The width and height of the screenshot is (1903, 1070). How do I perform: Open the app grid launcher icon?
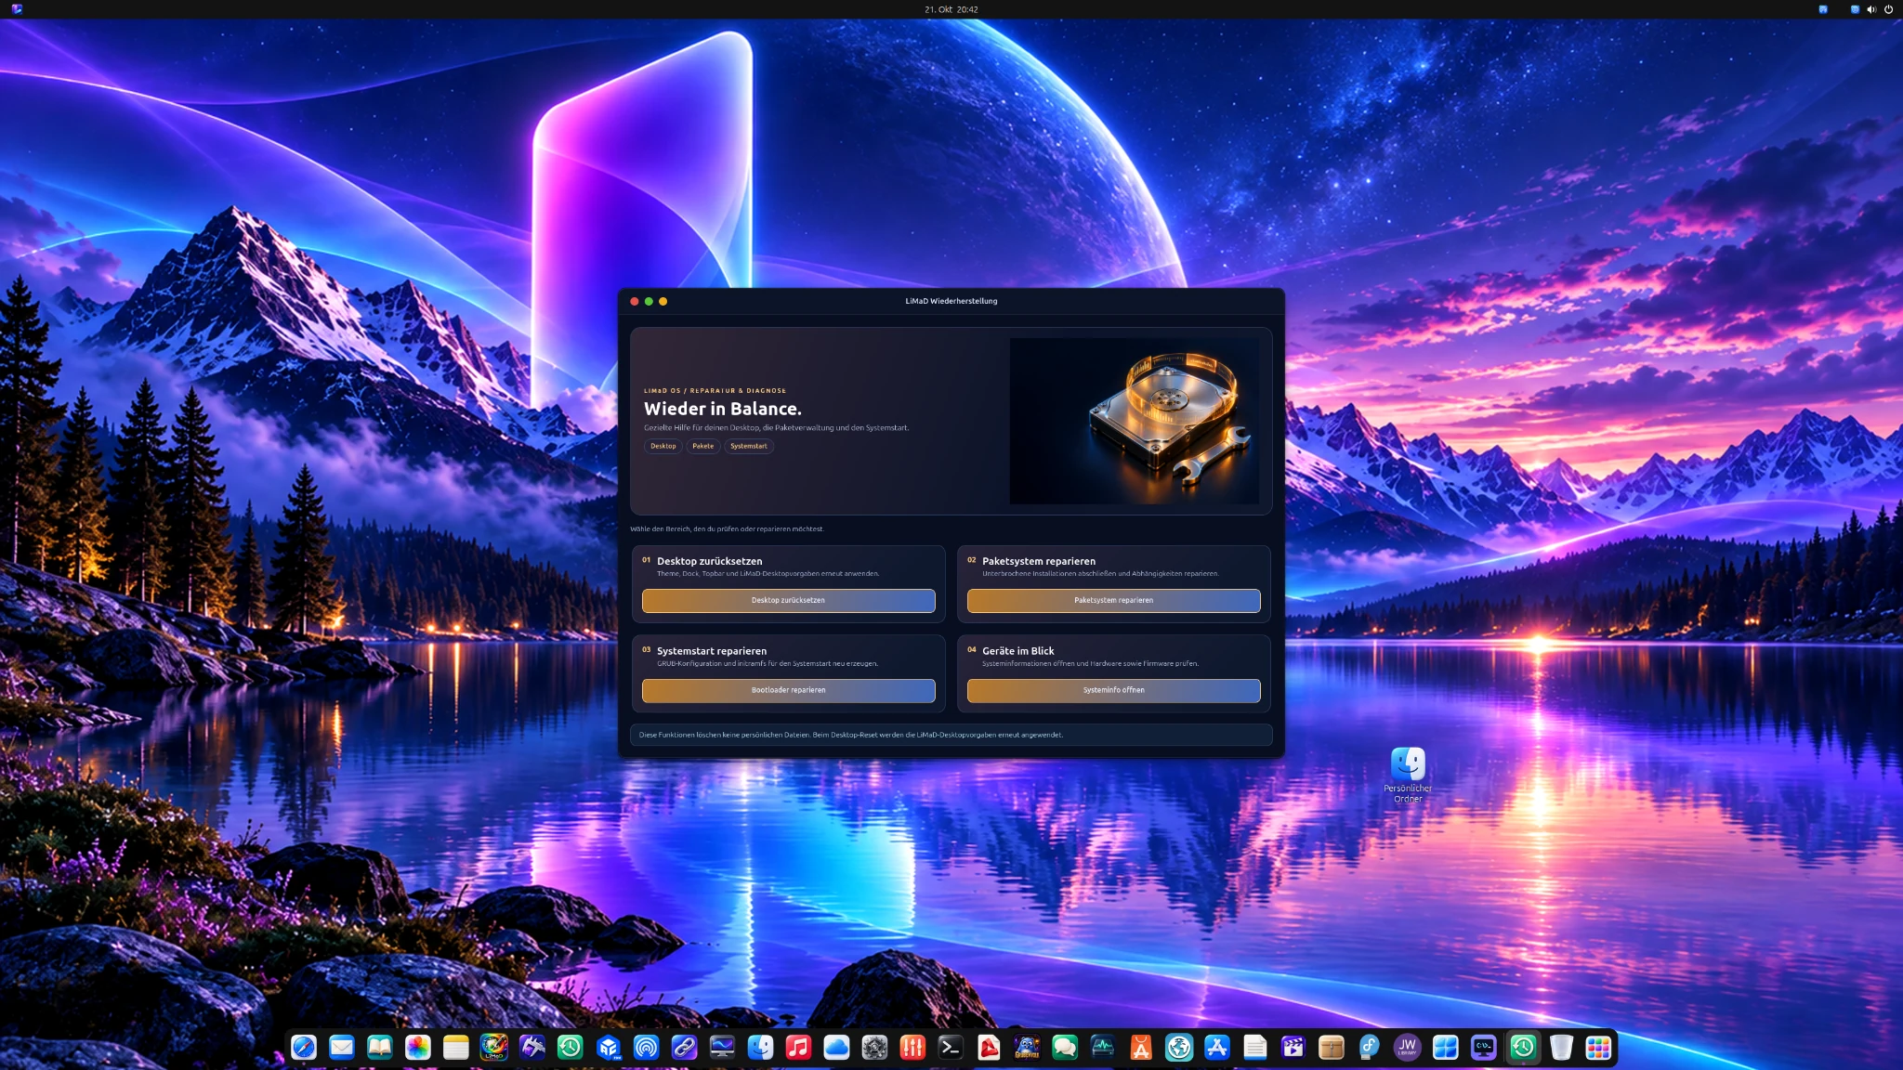pyautogui.click(x=1598, y=1048)
